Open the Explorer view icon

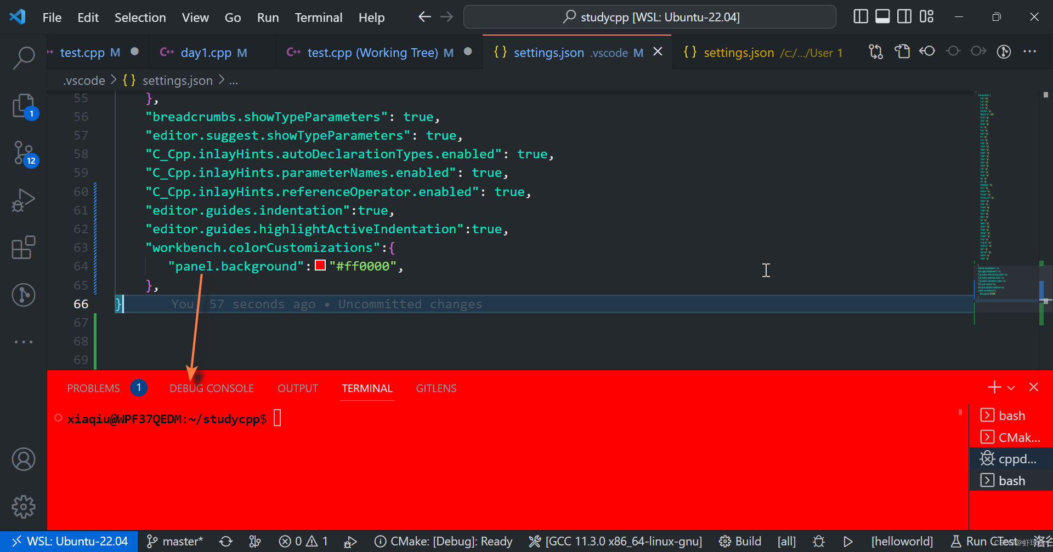(x=24, y=106)
